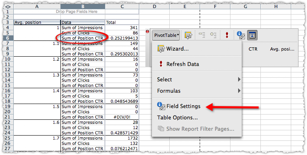Image resolution: width=307 pixels, height=155 pixels.
Task: Click the Hide Detail toolbar icon
Action: 202,35
